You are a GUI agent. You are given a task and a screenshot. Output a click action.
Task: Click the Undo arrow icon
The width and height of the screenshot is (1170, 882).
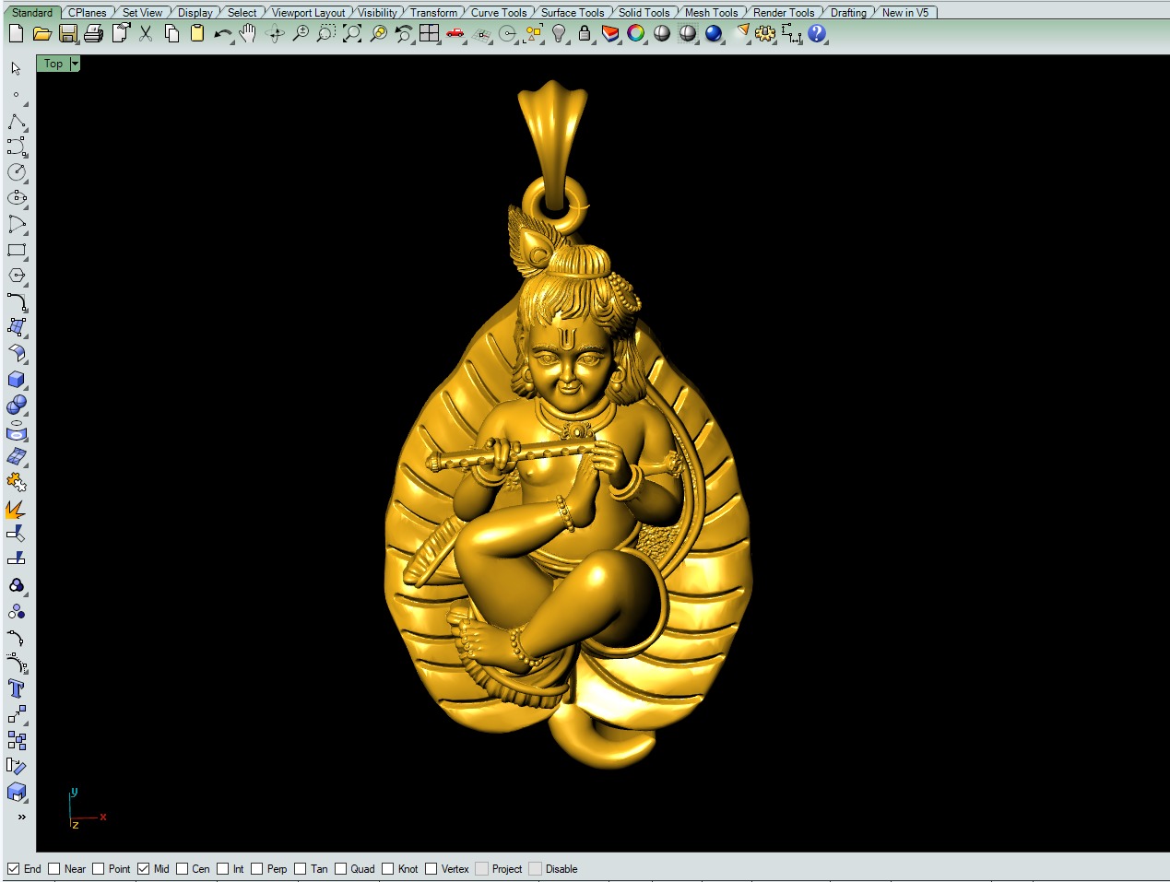(223, 34)
